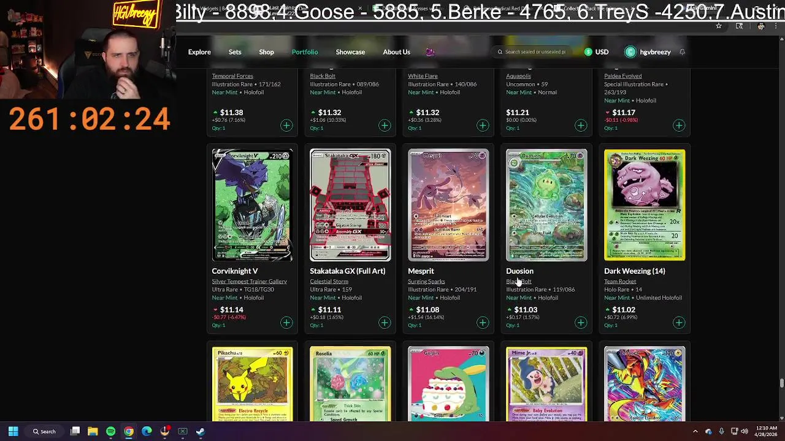
Task: Open the Surging Sparks set link
Action: [x=426, y=281]
